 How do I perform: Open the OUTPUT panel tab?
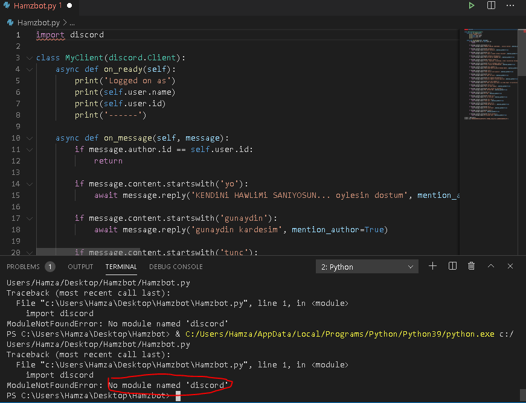point(80,267)
